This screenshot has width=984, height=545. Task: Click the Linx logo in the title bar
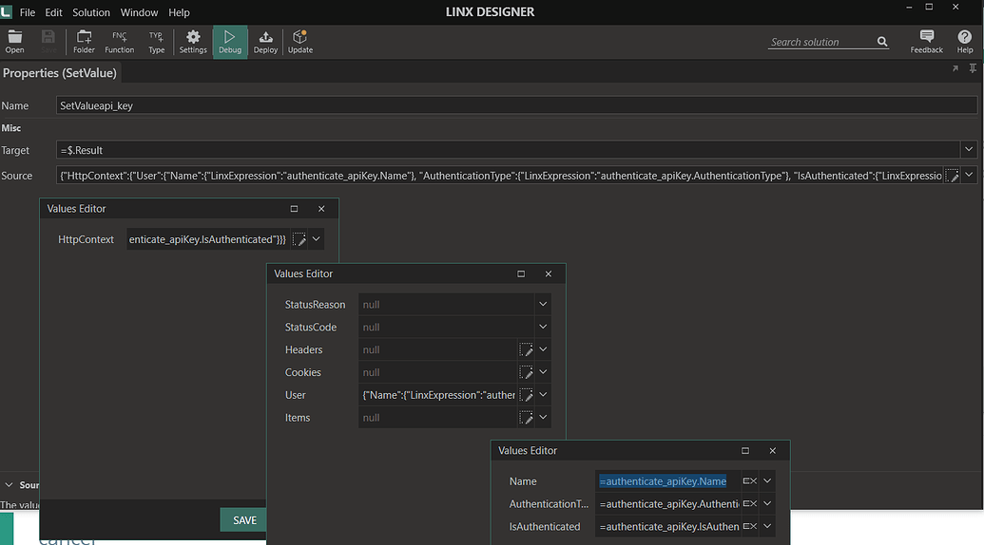pos(7,12)
